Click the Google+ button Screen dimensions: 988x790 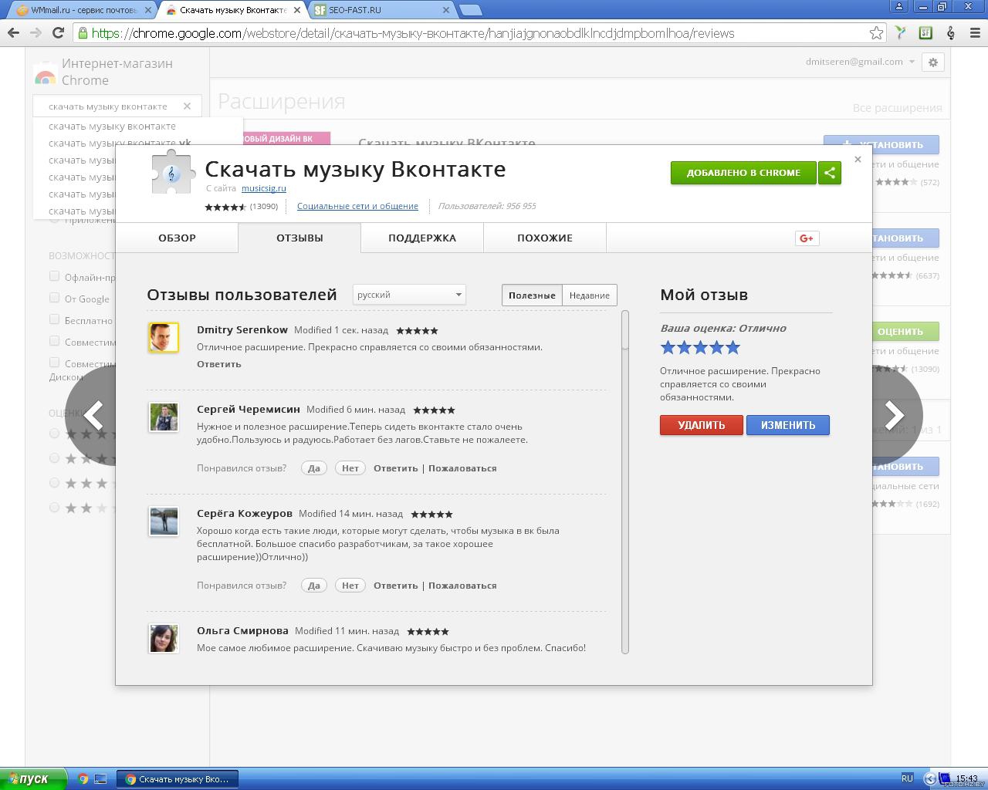(x=807, y=238)
